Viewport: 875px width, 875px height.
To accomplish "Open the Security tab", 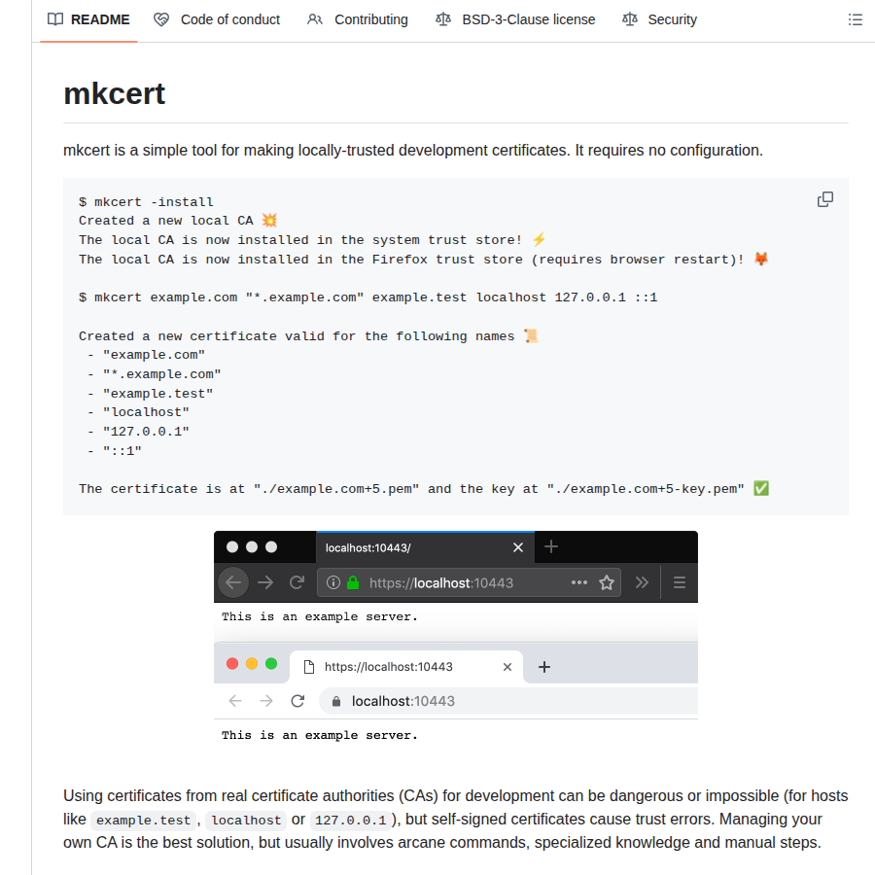I will tap(670, 19).
